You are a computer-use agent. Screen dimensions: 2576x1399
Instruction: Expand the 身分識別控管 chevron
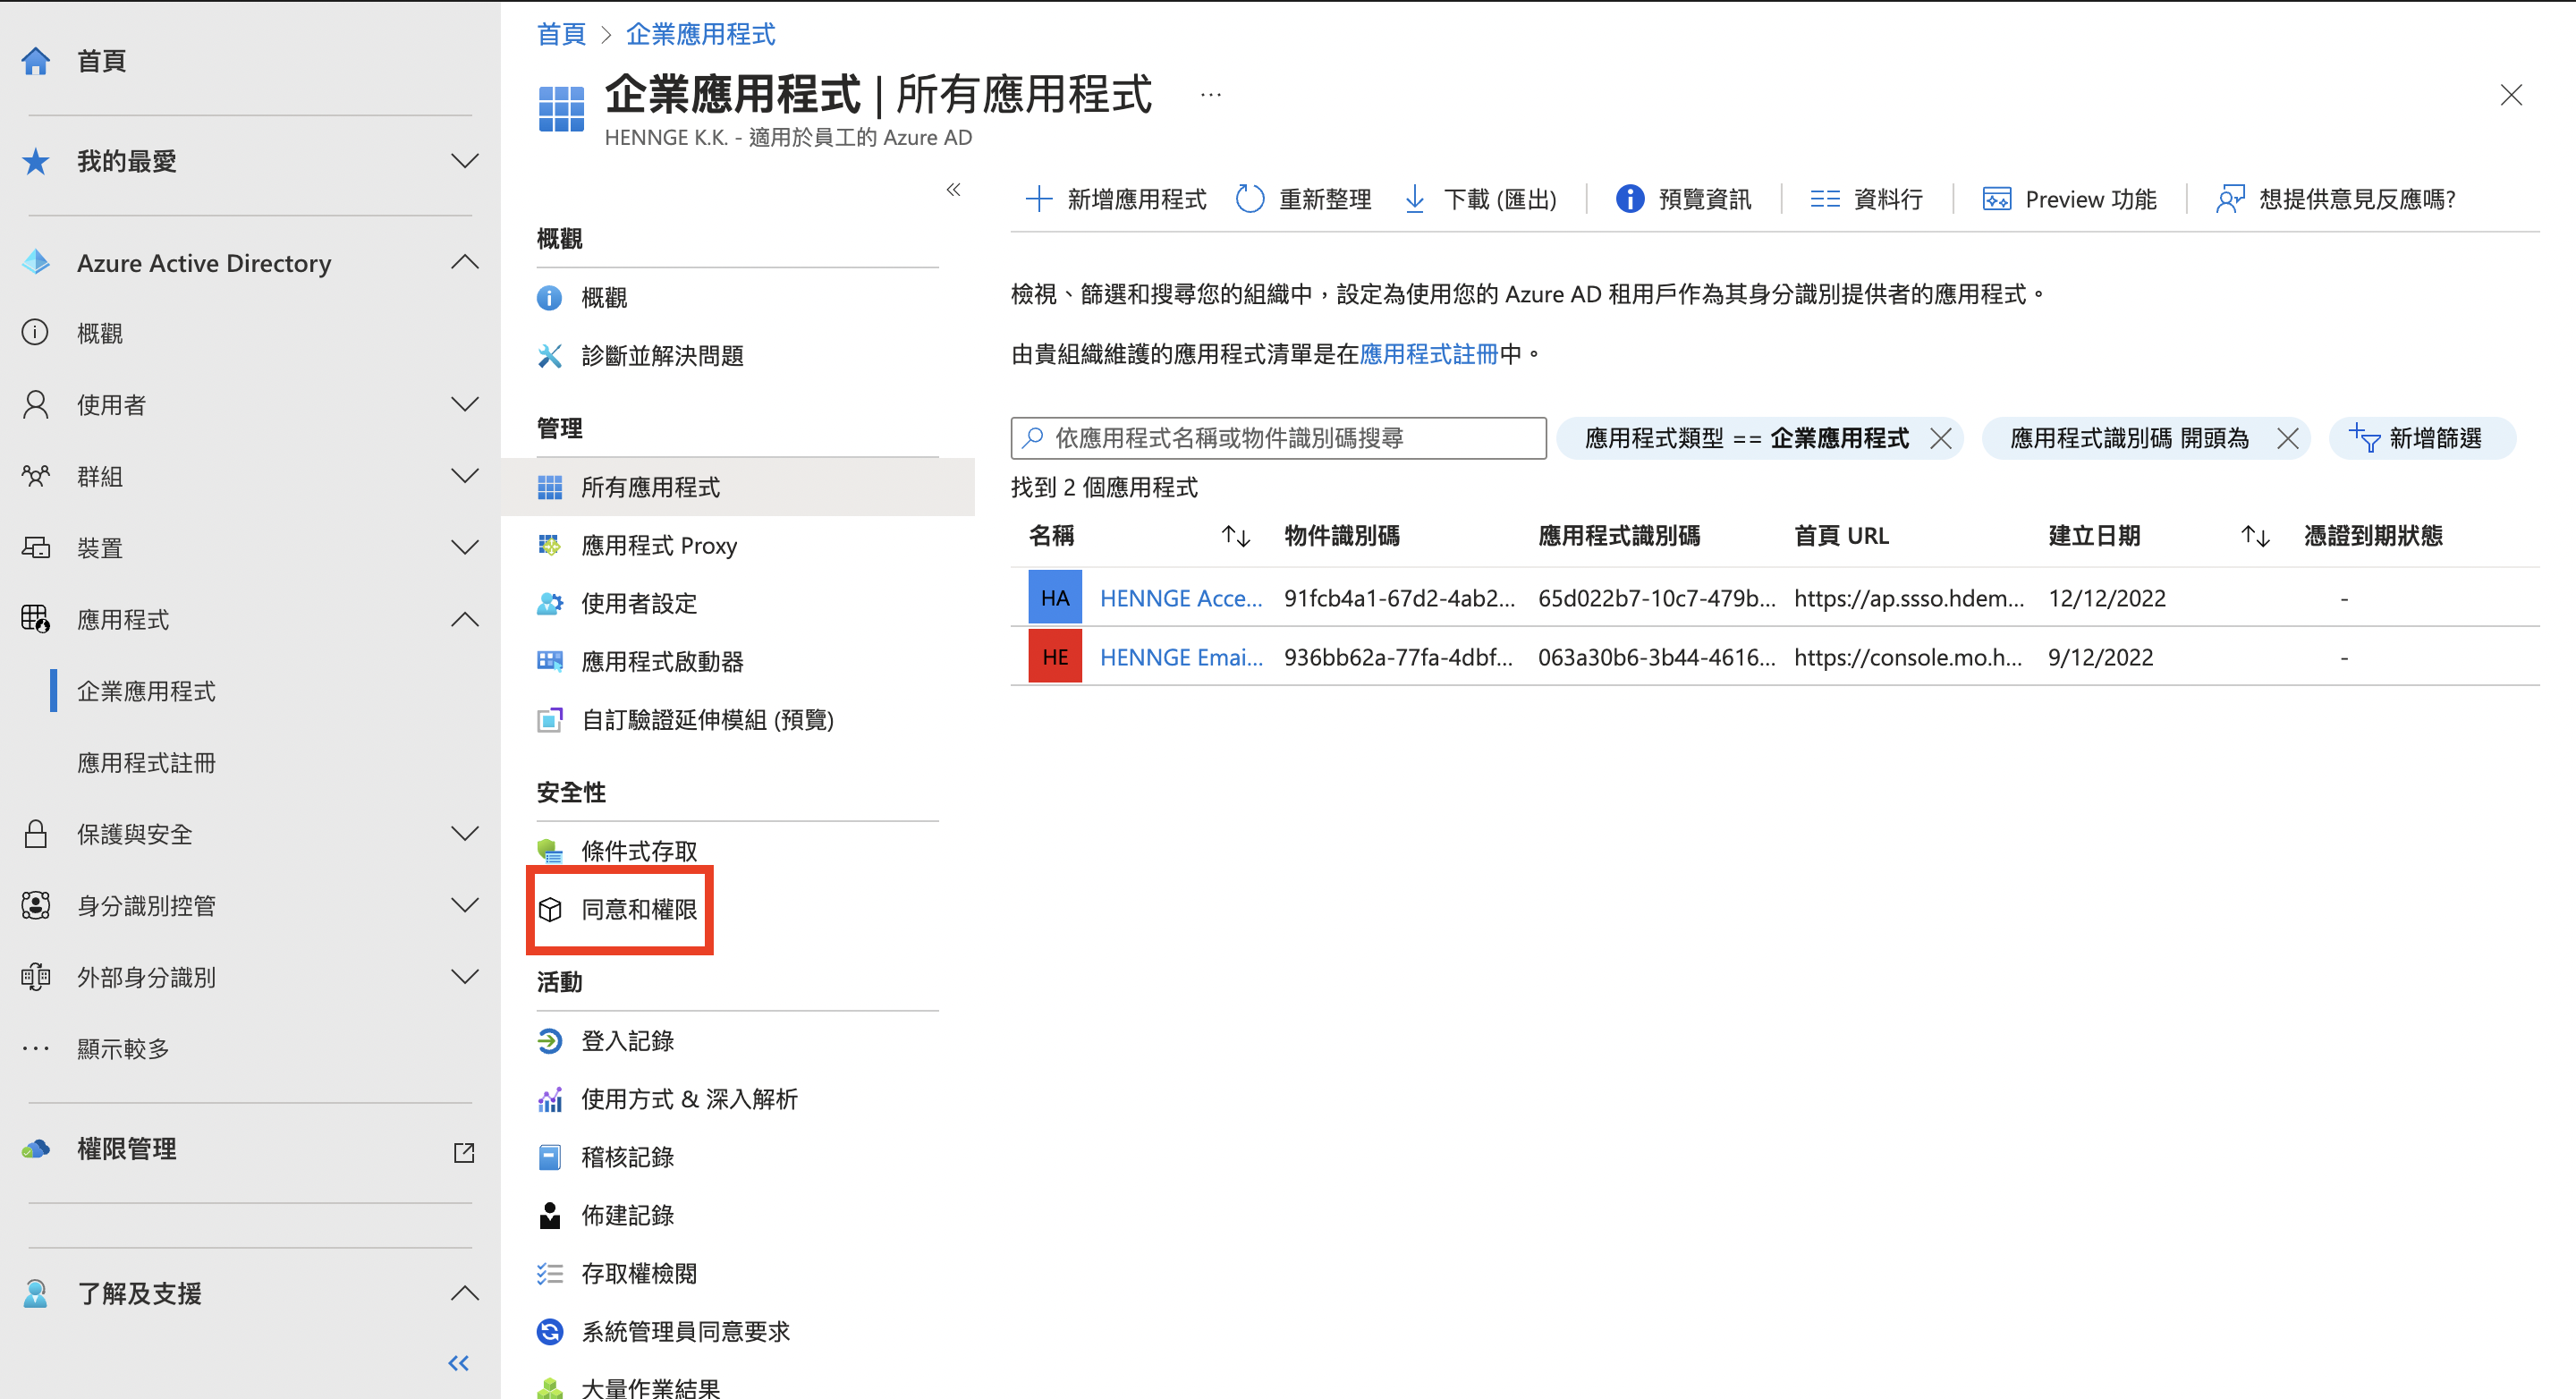tap(465, 905)
